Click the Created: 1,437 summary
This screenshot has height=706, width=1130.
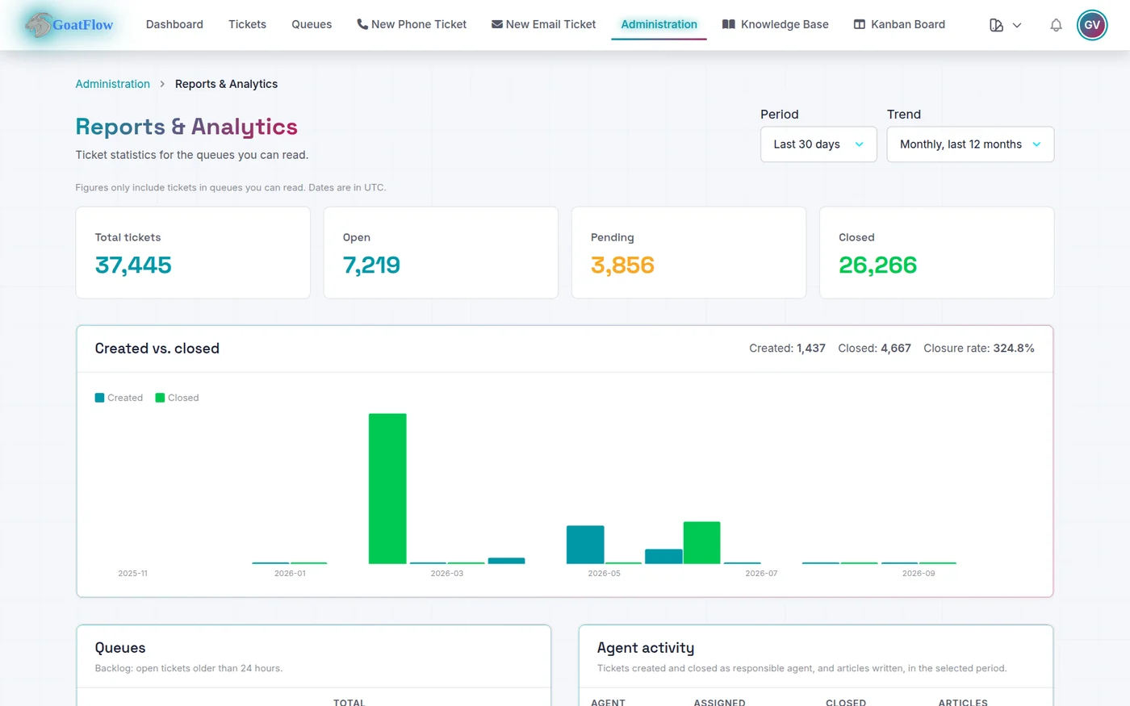tap(787, 349)
